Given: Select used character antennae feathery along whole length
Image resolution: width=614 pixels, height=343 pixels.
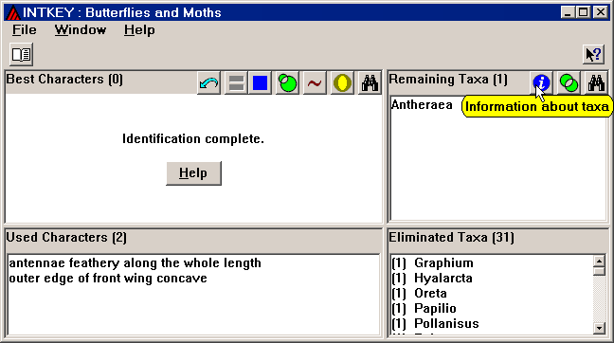Looking at the screenshot, I should coord(135,262).
